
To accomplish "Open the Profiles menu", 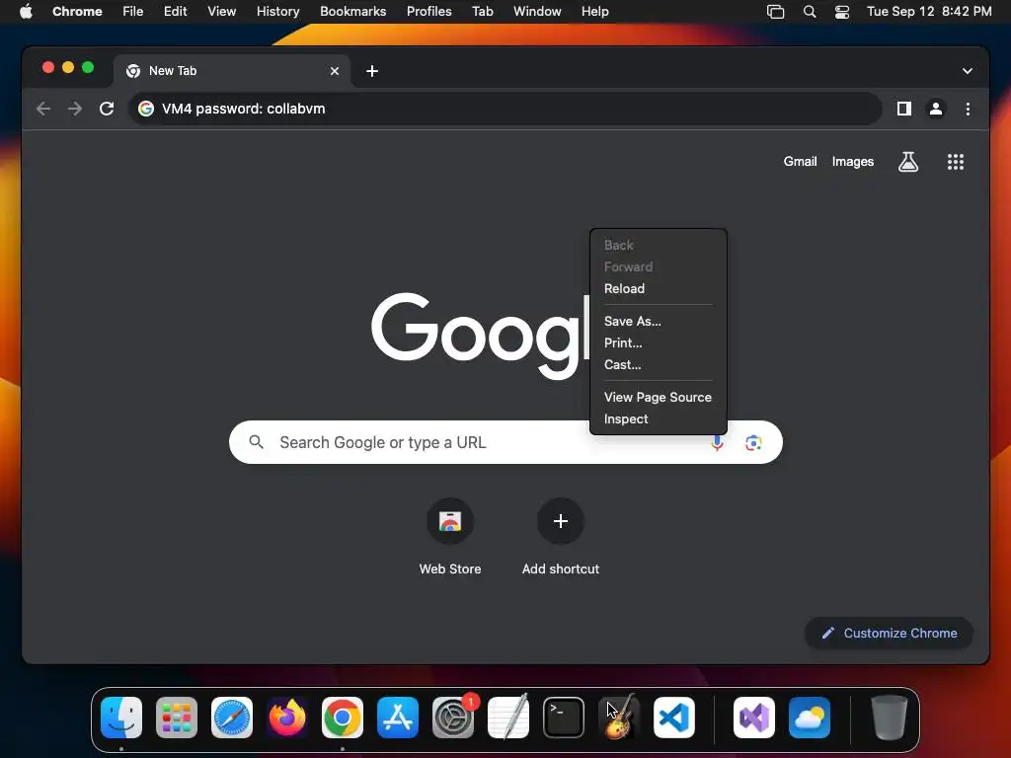I will [x=428, y=12].
